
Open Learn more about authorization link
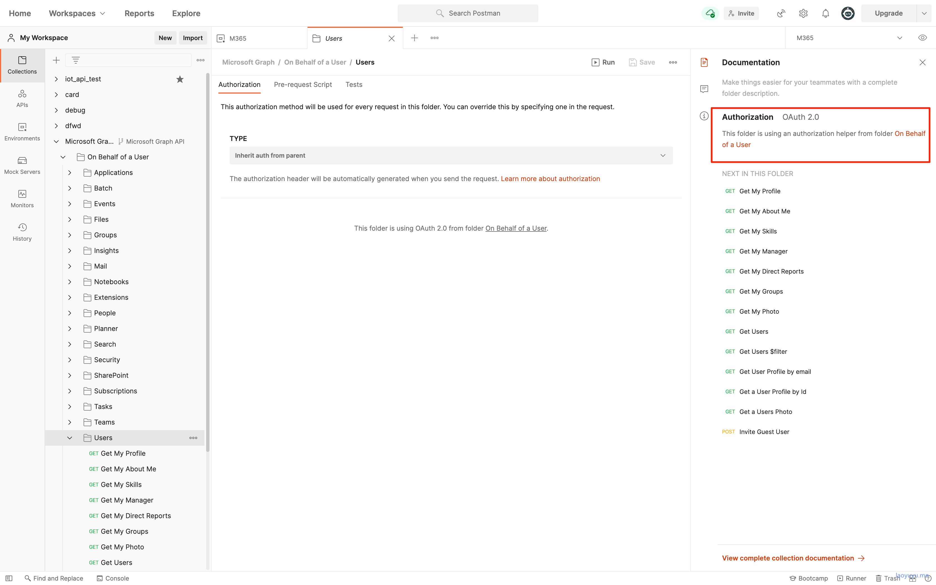pyautogui.click(x=550, y=178)
